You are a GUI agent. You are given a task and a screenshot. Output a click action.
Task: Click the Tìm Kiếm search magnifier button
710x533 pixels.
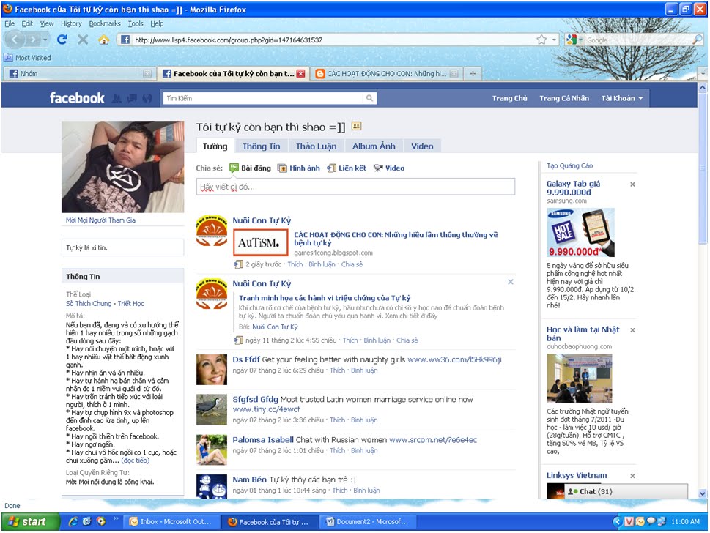[x=369, y=98]
